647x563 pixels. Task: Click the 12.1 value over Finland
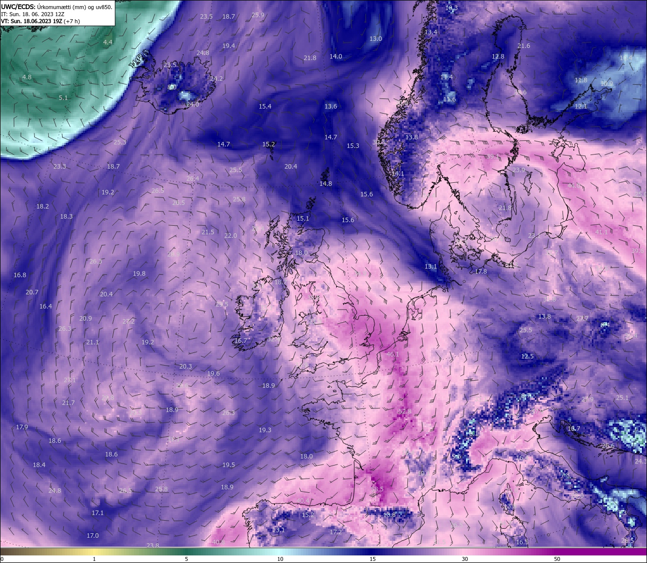click(x=581, y=107)
